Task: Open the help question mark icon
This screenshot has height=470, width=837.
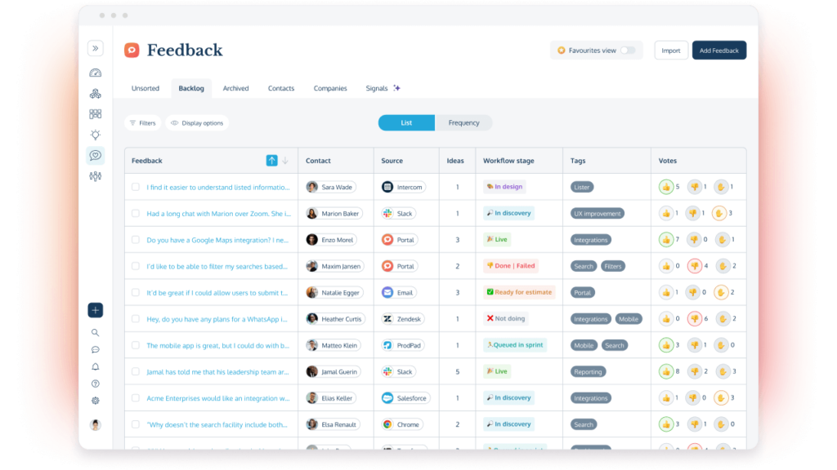Action: click(x=95, y=384)
